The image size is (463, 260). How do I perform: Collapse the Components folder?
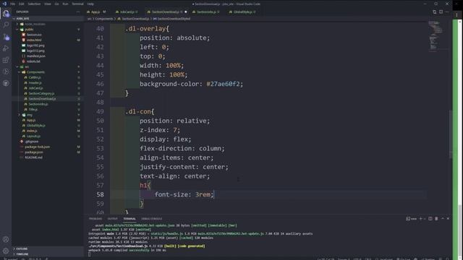tap(47, 72)
